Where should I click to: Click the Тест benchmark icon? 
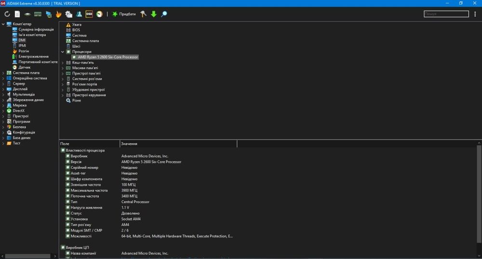tap(9, 143)
